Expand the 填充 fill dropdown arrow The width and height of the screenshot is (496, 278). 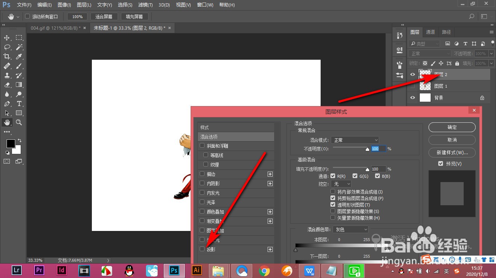pos(491,63)
